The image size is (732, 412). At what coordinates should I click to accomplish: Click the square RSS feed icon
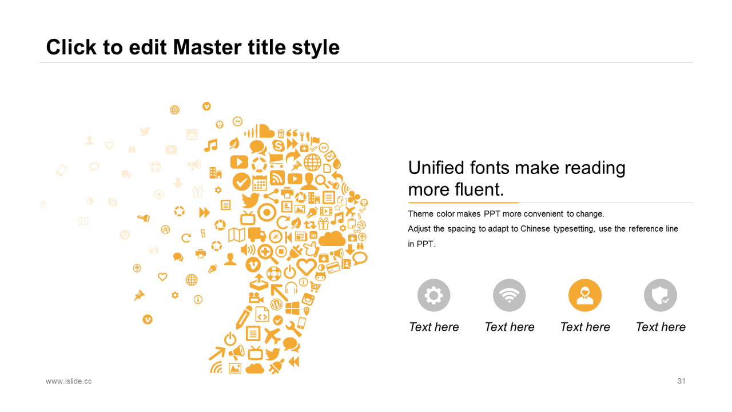point(277,177)
